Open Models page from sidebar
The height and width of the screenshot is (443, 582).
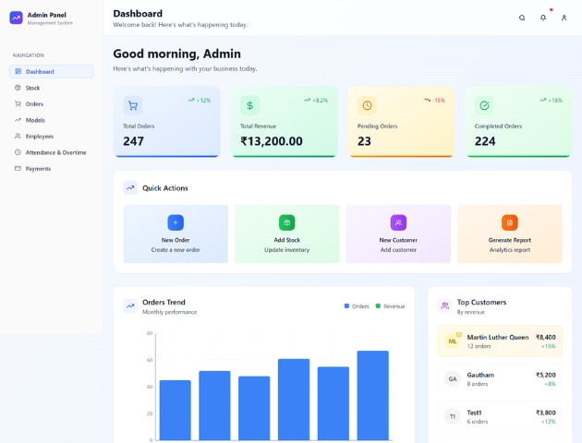(52, 120)
